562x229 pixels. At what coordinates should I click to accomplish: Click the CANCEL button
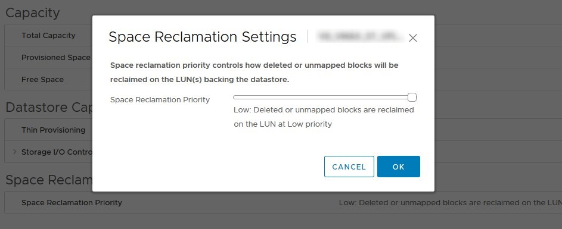pyautogui.click(x=349, y=167)
